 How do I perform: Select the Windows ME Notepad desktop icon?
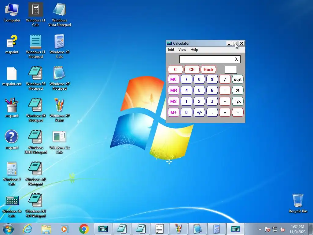pyautogui.click(x=35, y=174)
